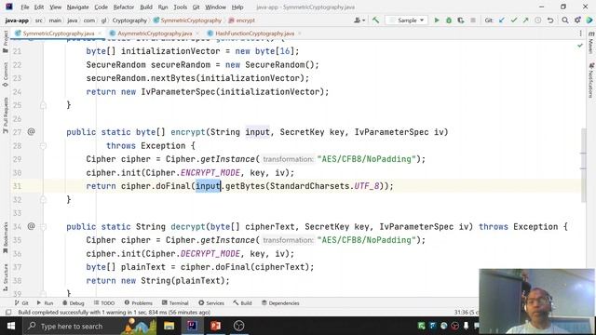Run with coverage icon in toolbar

click(461, 20)
